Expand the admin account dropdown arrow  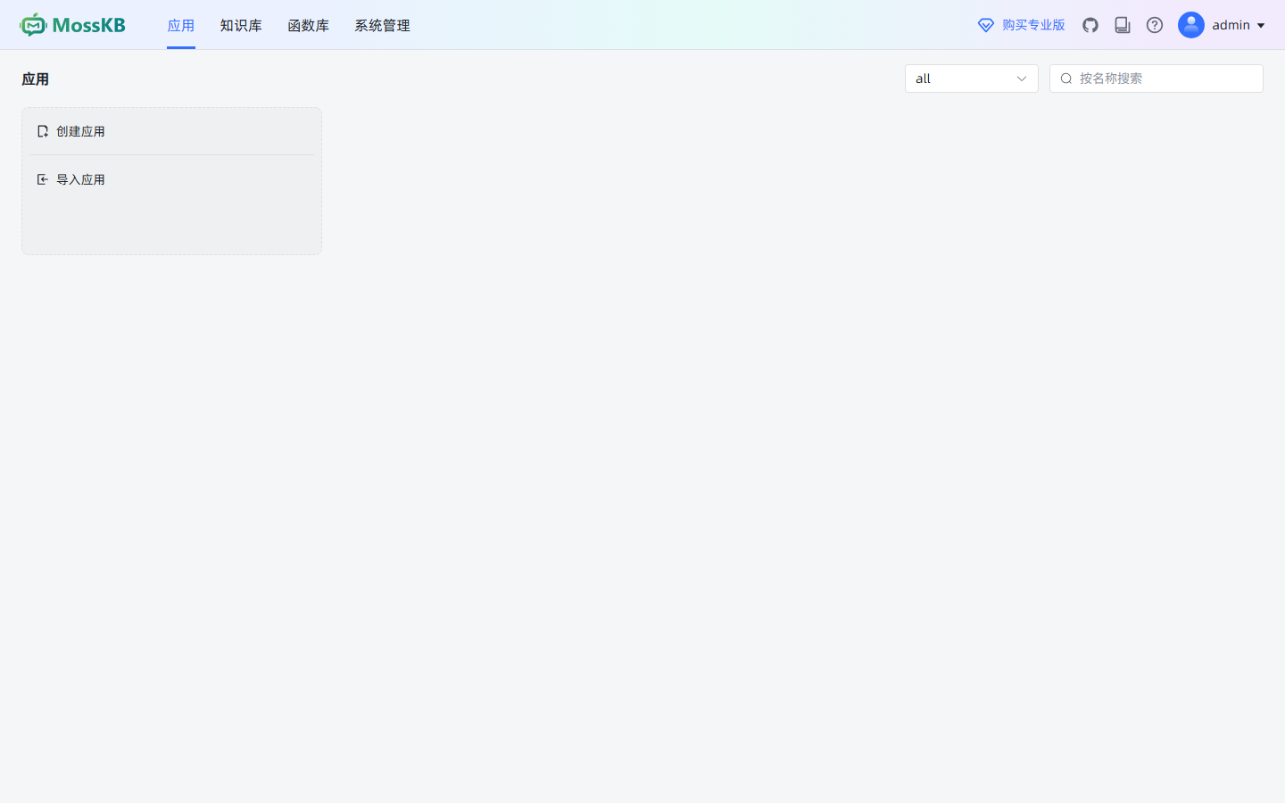(x=1261, y=26)
